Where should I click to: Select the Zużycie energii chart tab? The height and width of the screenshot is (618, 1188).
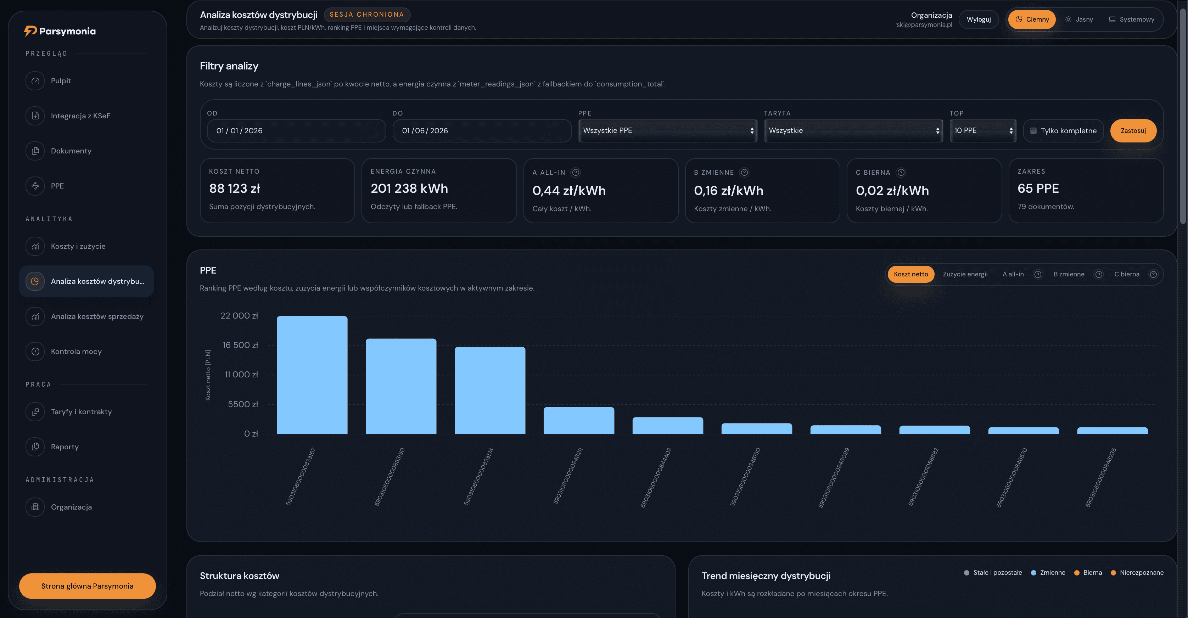click(965, 274)
